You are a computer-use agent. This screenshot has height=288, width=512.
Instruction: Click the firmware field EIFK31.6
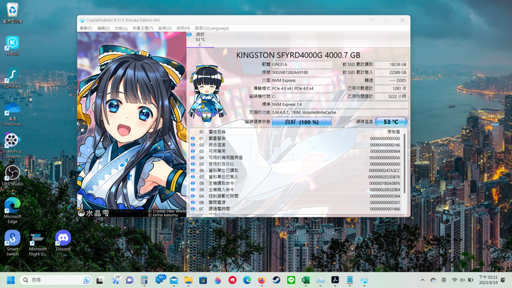click(x=302, y=65)
